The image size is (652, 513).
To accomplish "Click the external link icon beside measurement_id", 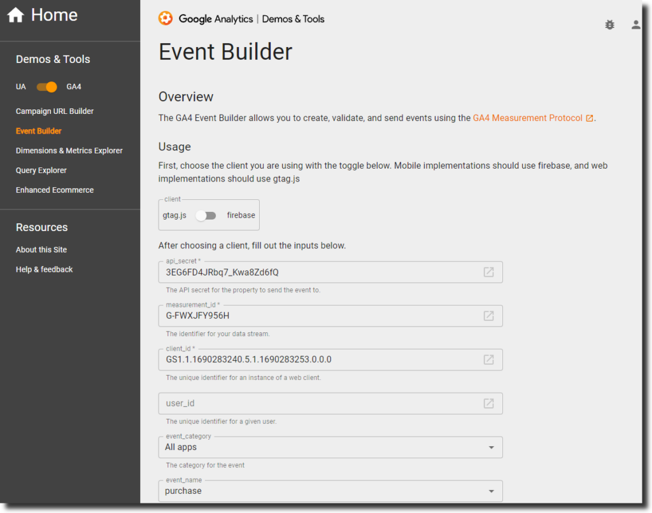I will (x=489, y=315).
